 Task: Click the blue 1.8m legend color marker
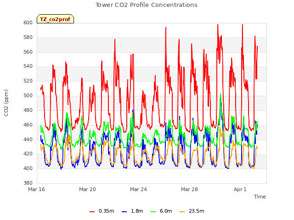[124, 212]
